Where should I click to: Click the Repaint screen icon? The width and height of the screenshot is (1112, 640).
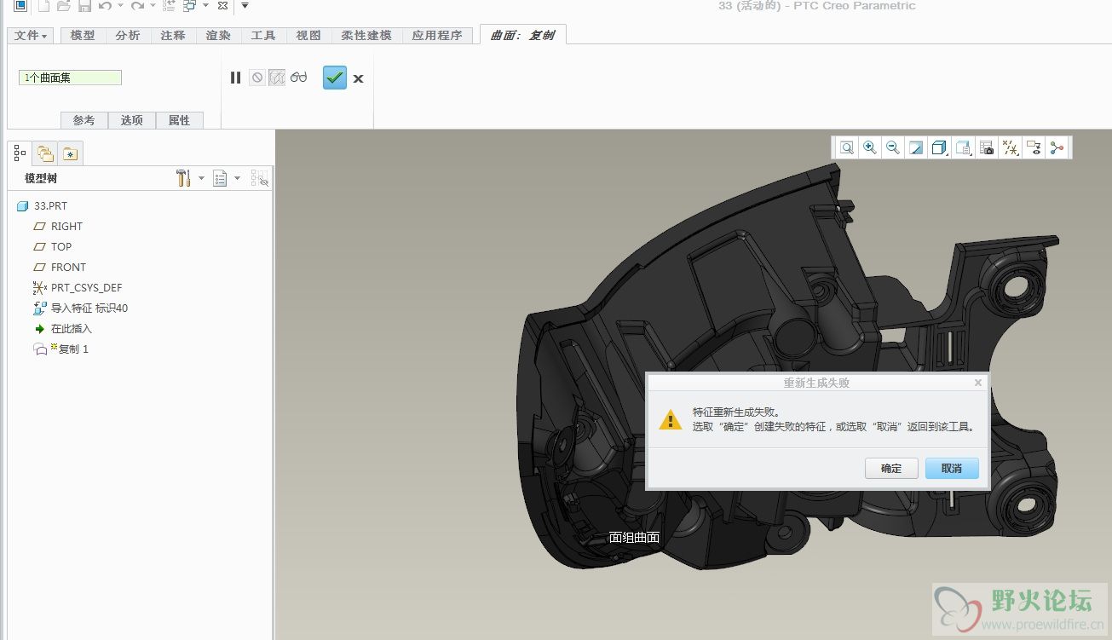click(916, 147)
